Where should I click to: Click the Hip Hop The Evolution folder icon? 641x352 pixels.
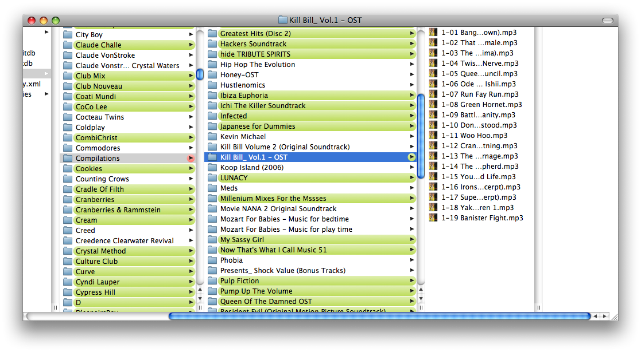click(x=212, y=65)
